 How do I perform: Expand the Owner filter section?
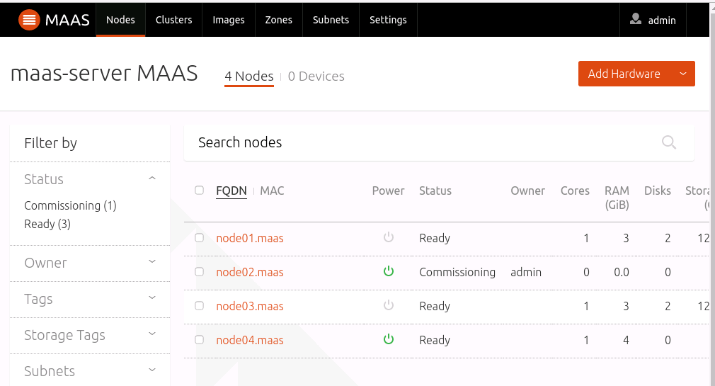(152, 262)
